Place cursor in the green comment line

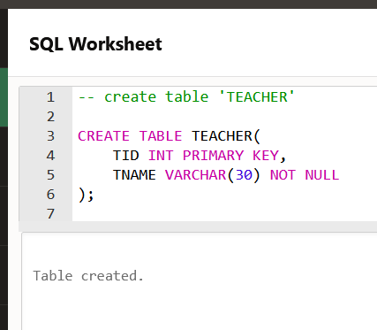(x=186, y=97)
